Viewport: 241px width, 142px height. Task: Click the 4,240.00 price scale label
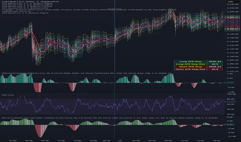tap(232, 4)
